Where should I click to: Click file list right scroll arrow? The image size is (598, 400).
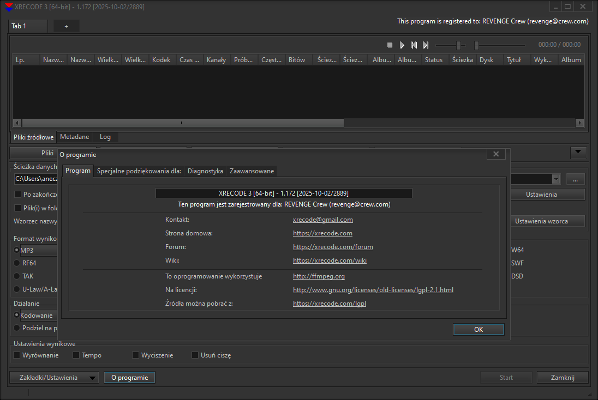579,123
